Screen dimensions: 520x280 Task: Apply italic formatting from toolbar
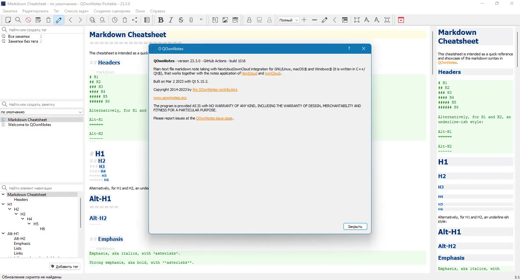coord(171,20)
